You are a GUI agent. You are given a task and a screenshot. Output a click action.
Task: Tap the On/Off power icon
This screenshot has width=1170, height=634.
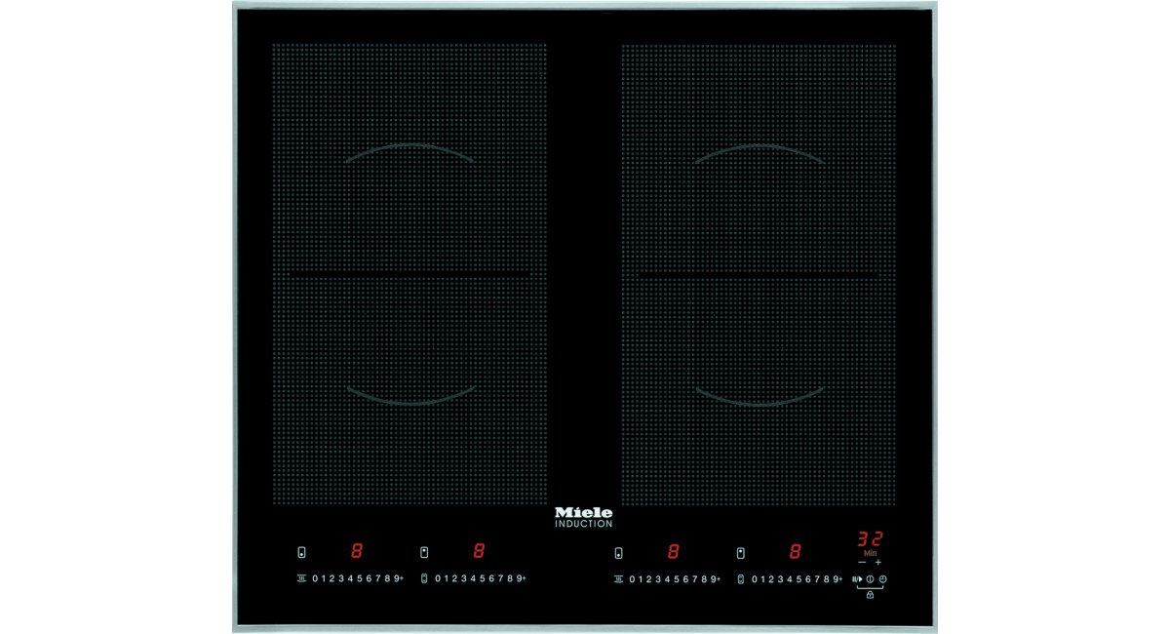pyautogui.click(x=870, y=579)
